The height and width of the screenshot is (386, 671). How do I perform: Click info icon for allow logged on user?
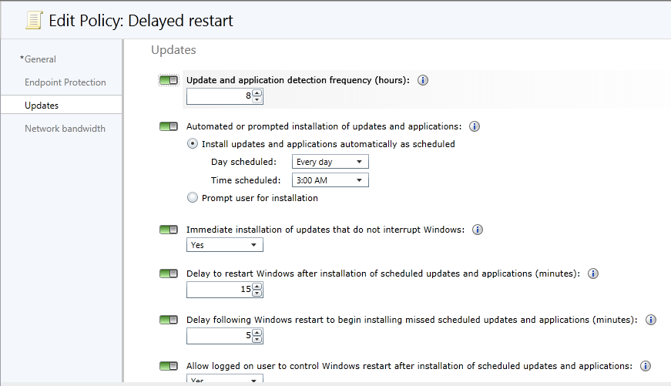pyautogui.click(x=646, y=366)
